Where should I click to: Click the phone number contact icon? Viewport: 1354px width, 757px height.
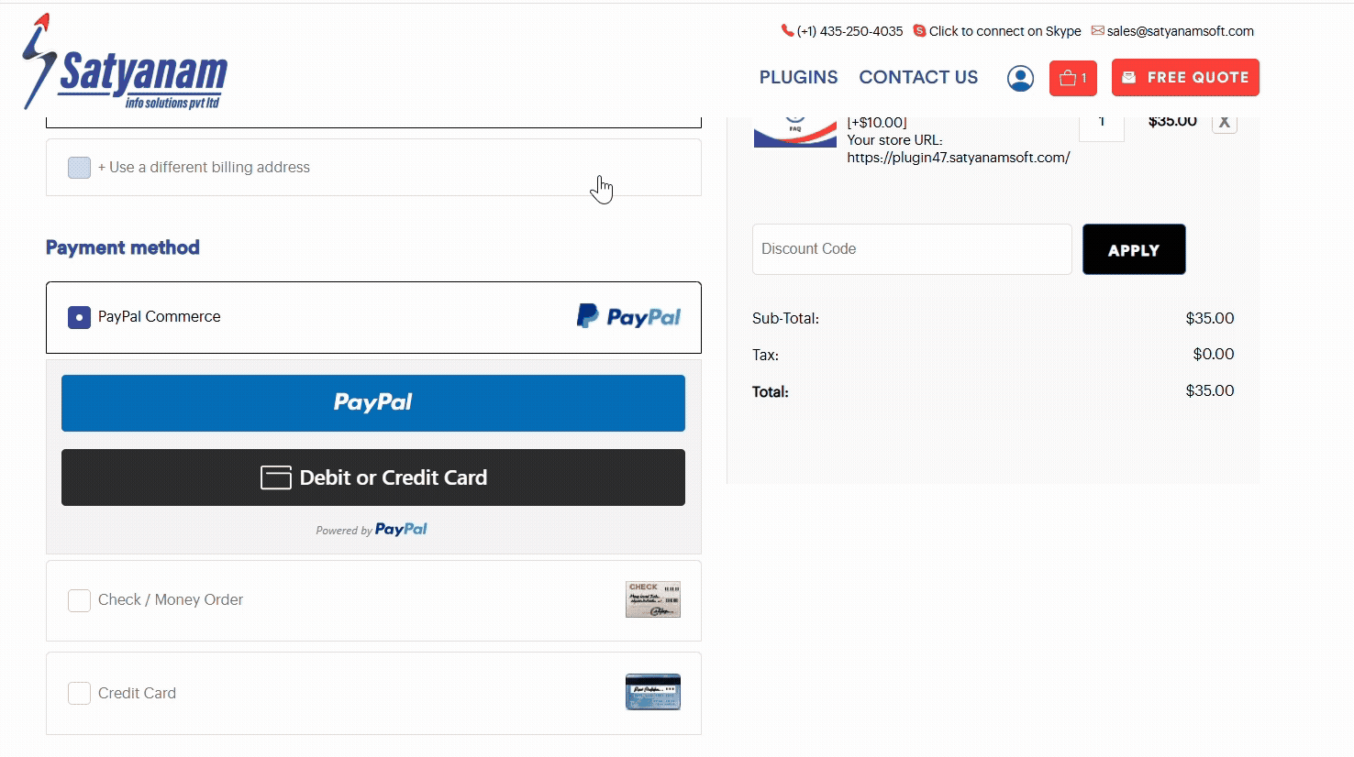point(787,30)
